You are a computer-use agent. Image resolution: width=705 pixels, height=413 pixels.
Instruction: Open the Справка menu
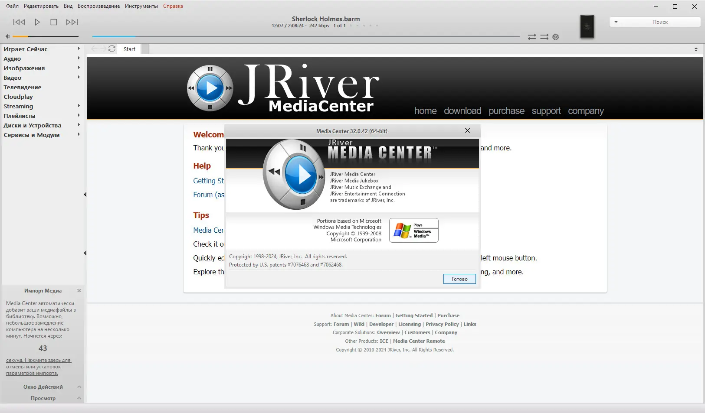click(173, 6)
